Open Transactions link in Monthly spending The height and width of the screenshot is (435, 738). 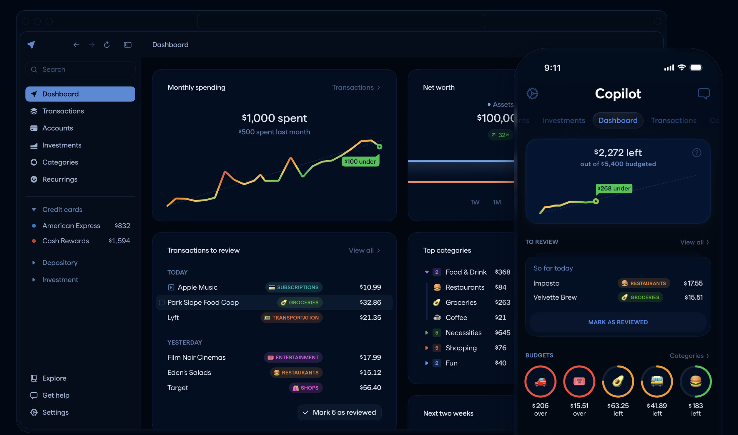coord(356,87)
